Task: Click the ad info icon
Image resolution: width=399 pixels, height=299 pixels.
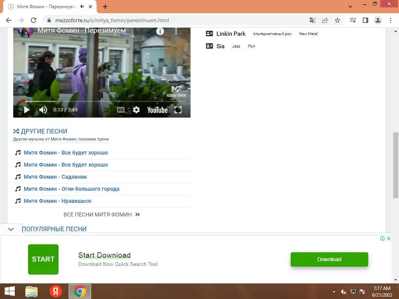Action: (382, 239)
